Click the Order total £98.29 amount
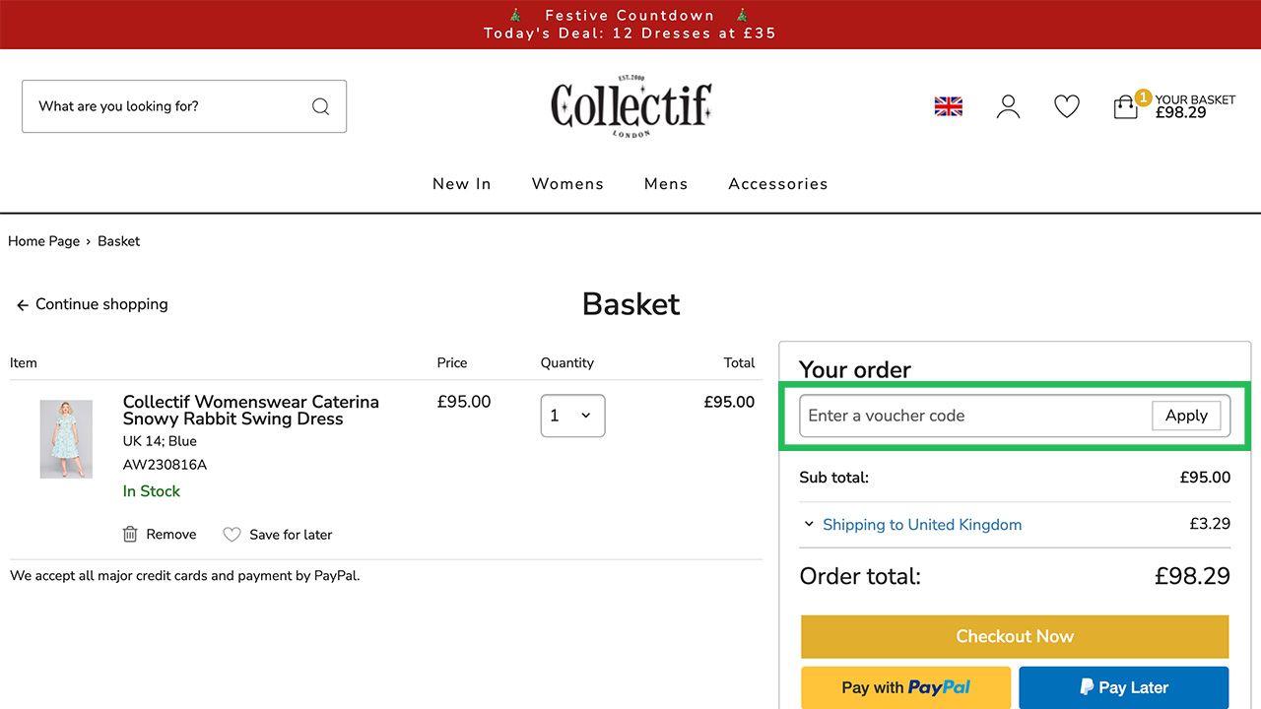The width and height of the screenshot is (1261, 709). pyautogui.click(x=1192, y=576)
